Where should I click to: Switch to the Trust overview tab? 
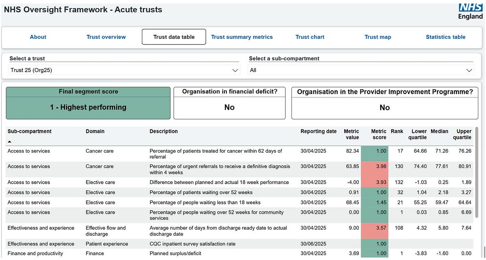[106, 37]
